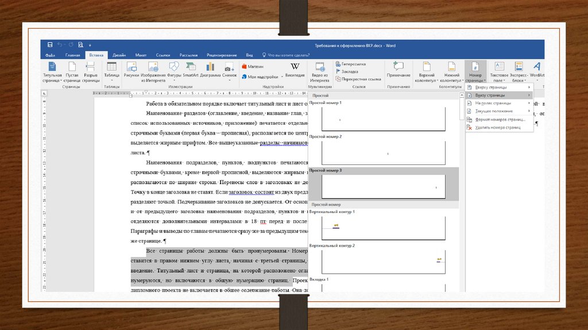
Task: Insert a Закладка bookmark
Action: click(347, 71)
